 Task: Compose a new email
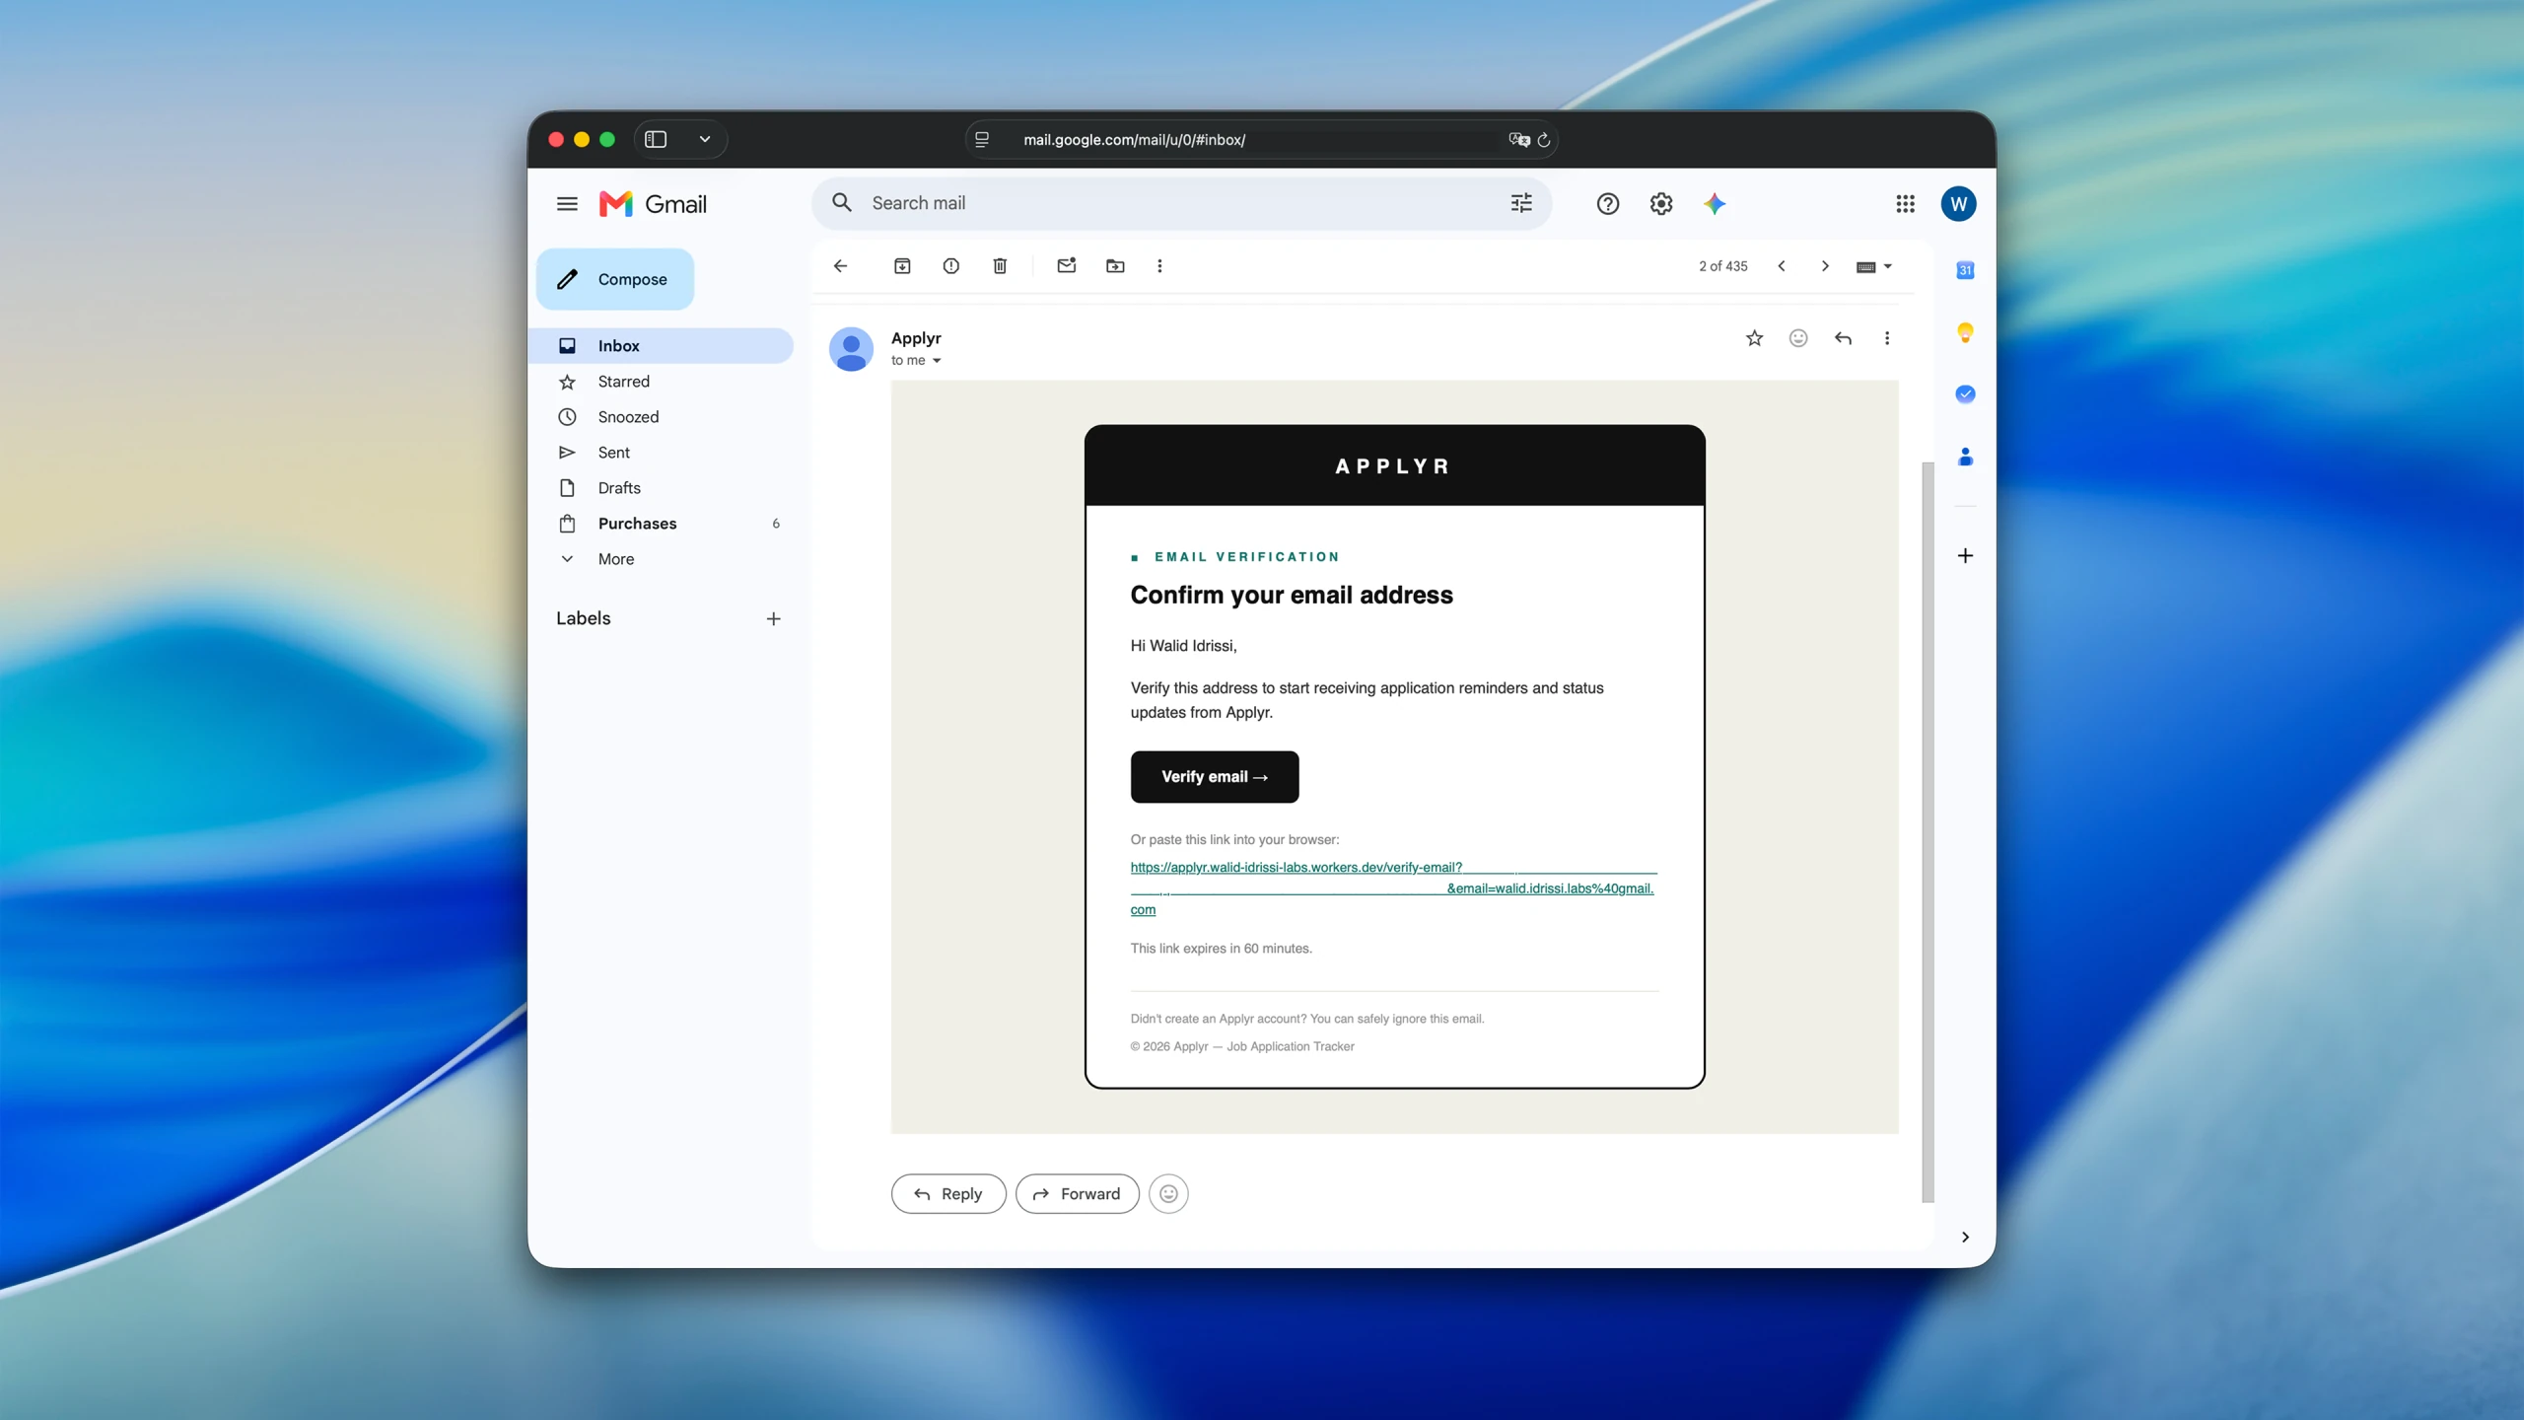(x=615, y=280)
